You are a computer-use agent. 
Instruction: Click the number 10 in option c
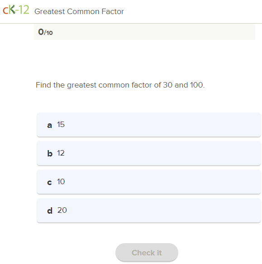(x=61, y=181)
